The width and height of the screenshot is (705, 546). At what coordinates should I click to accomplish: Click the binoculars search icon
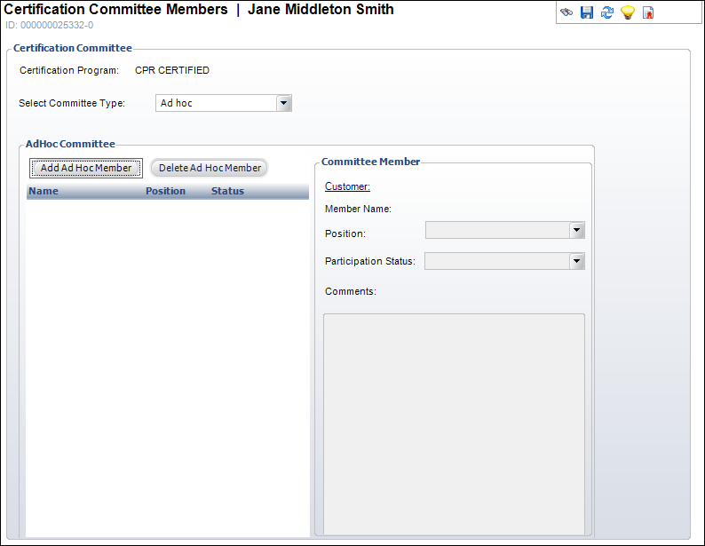coord(566,13)
